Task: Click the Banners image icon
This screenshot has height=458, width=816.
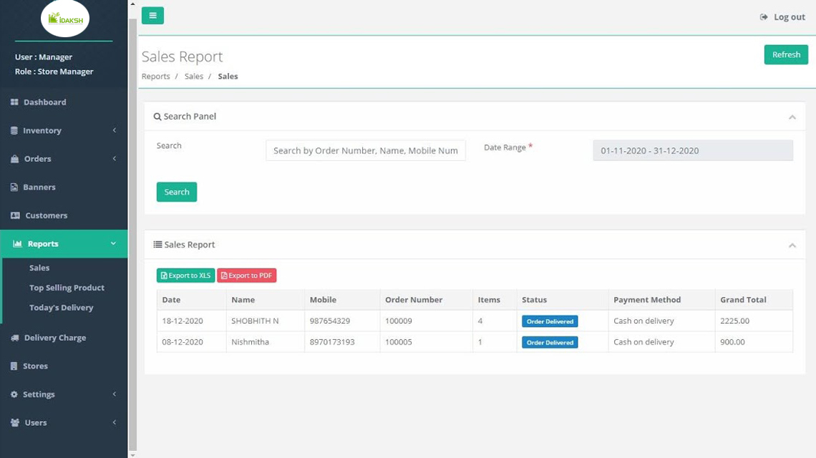Action: (14, 187)
